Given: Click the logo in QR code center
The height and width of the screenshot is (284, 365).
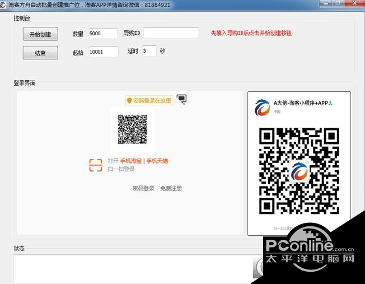Looking at the screenshot, I should (299, 171).
